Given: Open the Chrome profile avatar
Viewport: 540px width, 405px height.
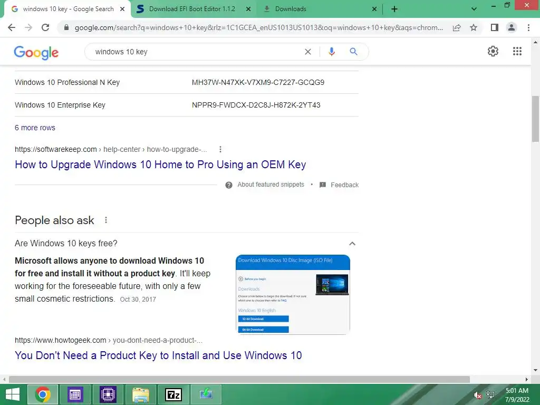Looking at the screenshot, I should point(512,27).
